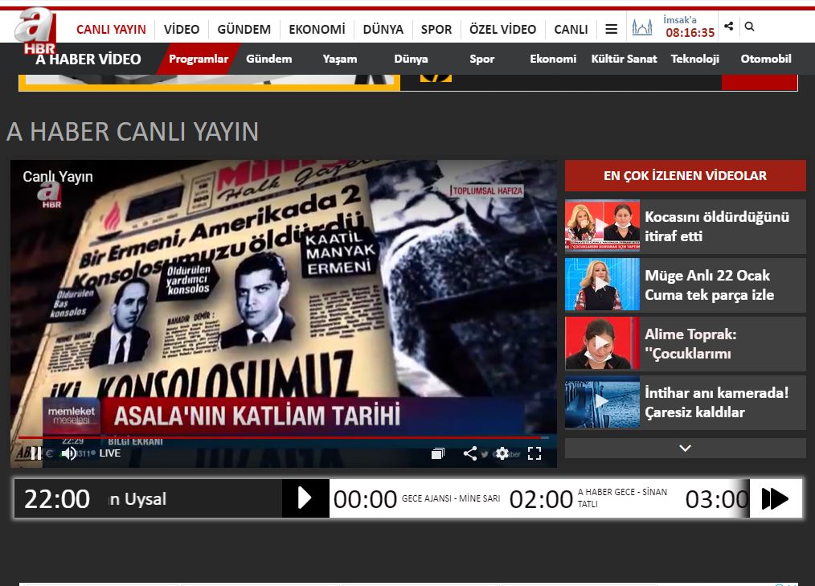Open site search with the magnifier icon
Screen dimensions: 815x586
[749, 26]
